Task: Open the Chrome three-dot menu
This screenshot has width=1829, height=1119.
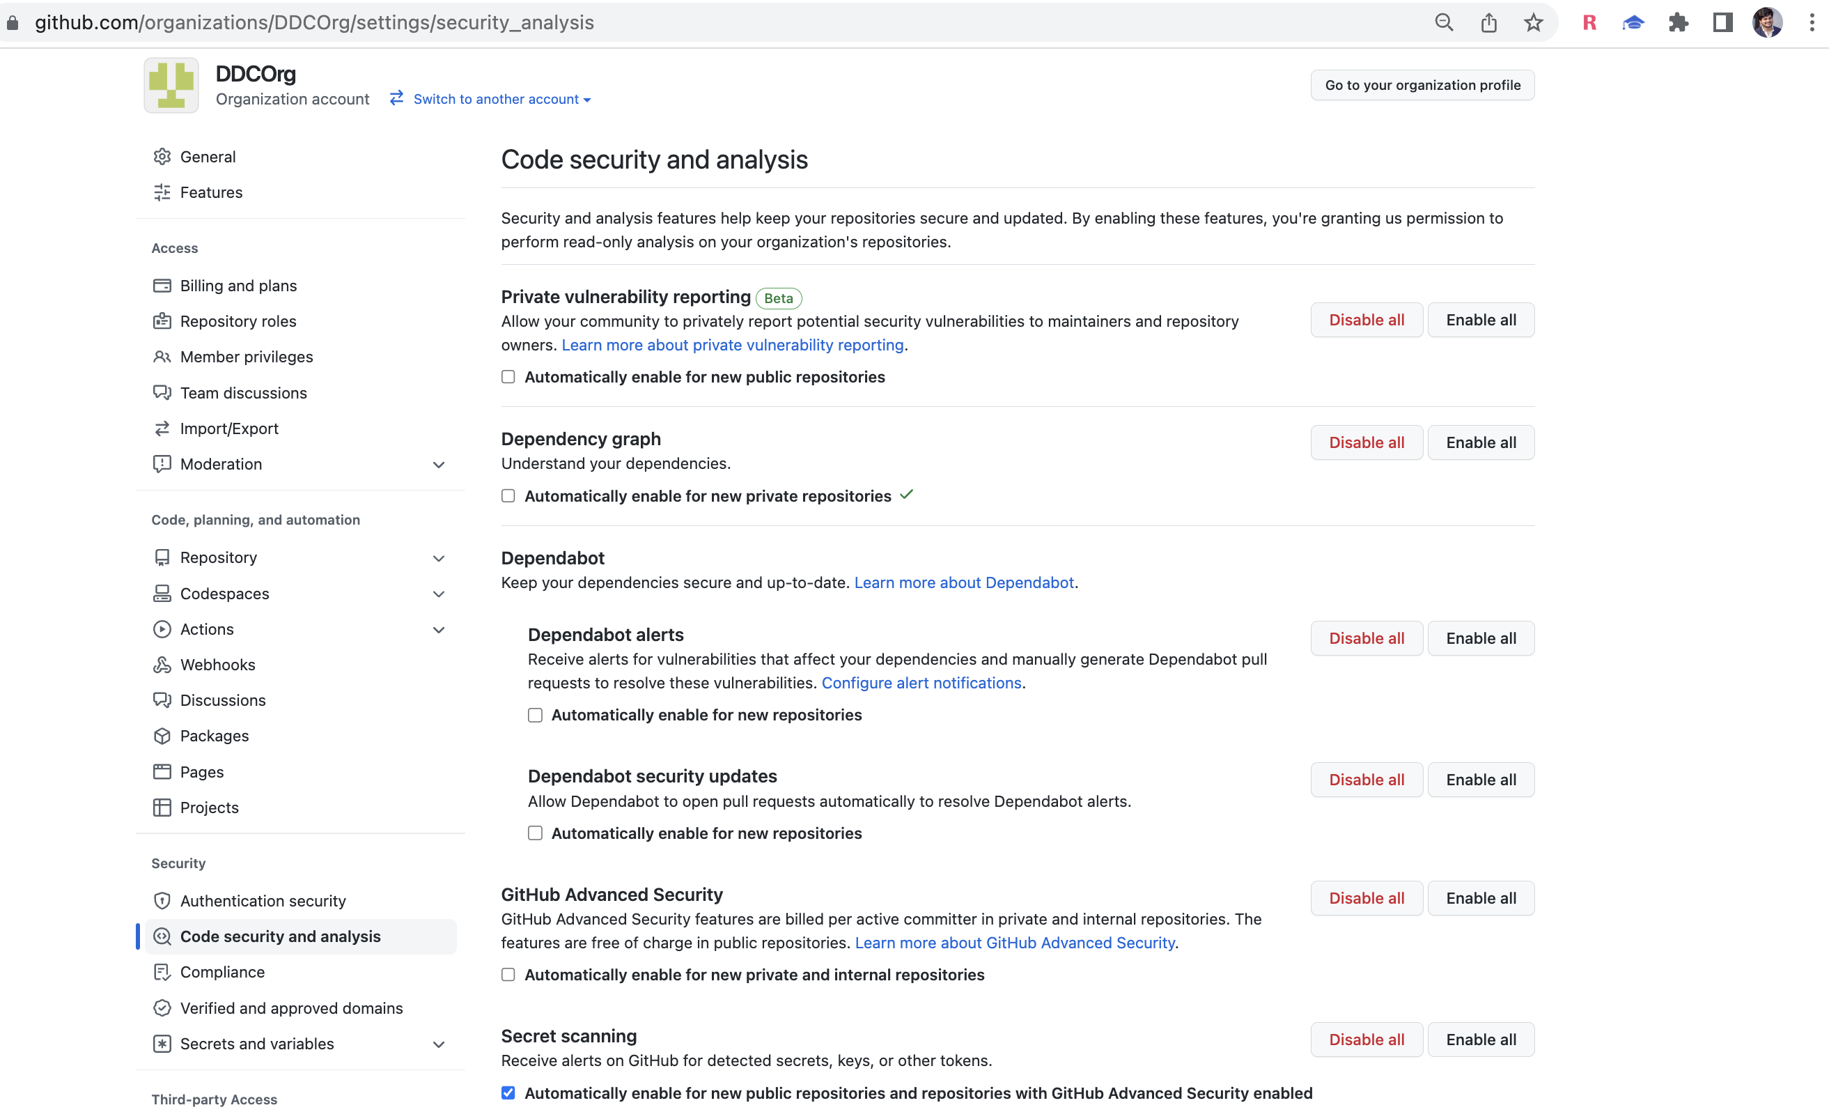Action: 1812,22
